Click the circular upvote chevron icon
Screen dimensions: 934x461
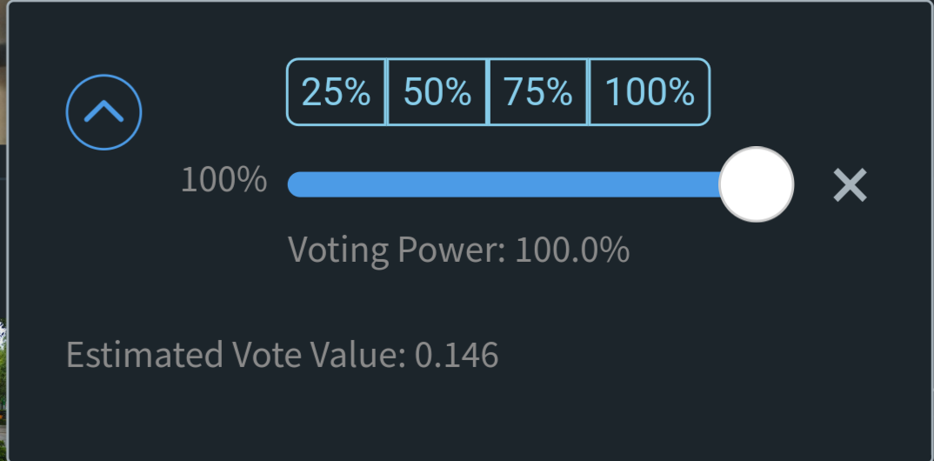[x=103, y=112]
